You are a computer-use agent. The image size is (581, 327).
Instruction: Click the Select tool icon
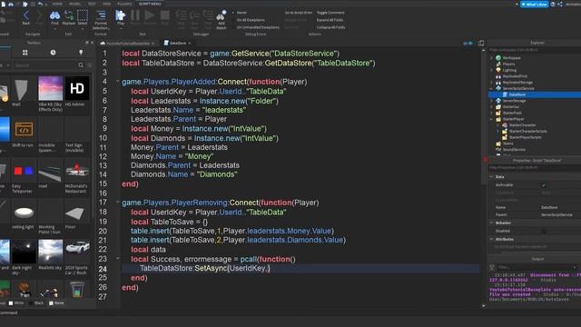click(83, 15)
